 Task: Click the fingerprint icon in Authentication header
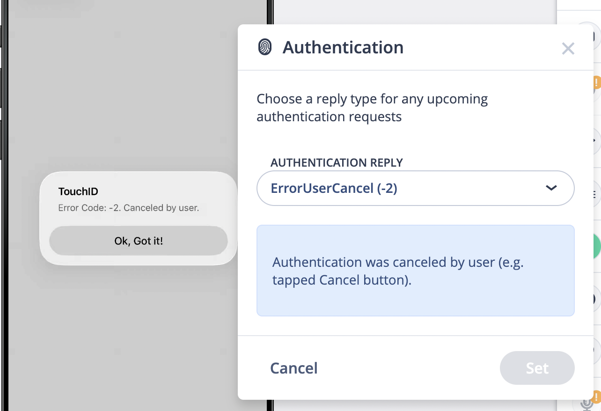pyautogui.click(x=265, y=47)
